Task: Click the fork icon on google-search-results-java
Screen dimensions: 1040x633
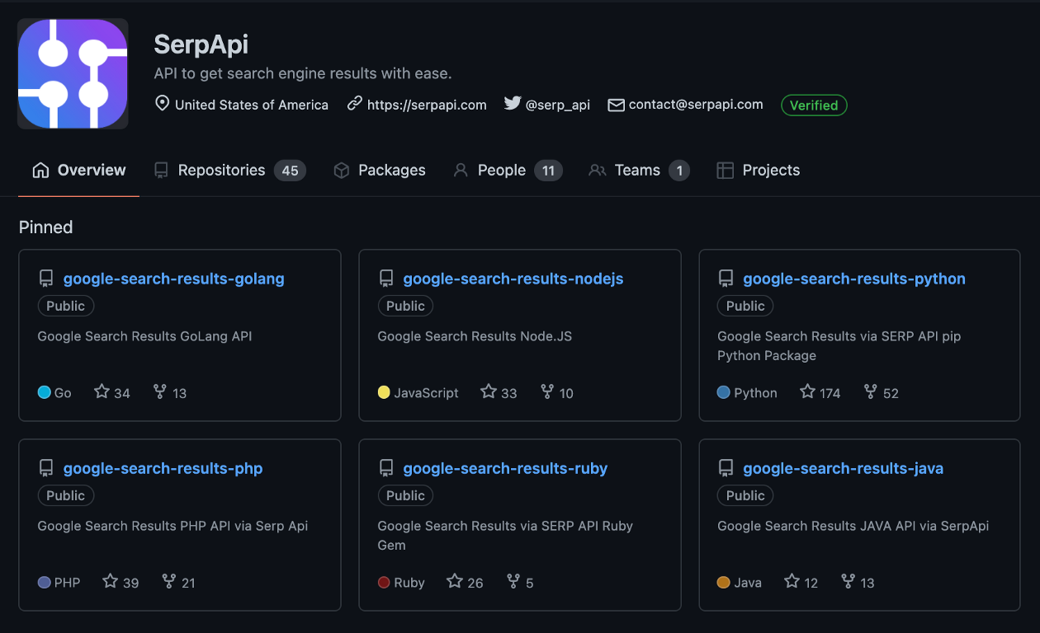Action: pyautogui.click(x=848, y=582)
